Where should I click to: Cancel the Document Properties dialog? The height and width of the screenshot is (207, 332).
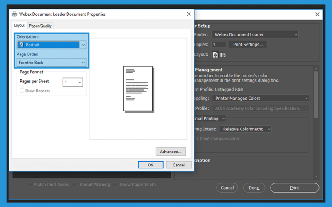pyautogui.click(x=179, y=165)
